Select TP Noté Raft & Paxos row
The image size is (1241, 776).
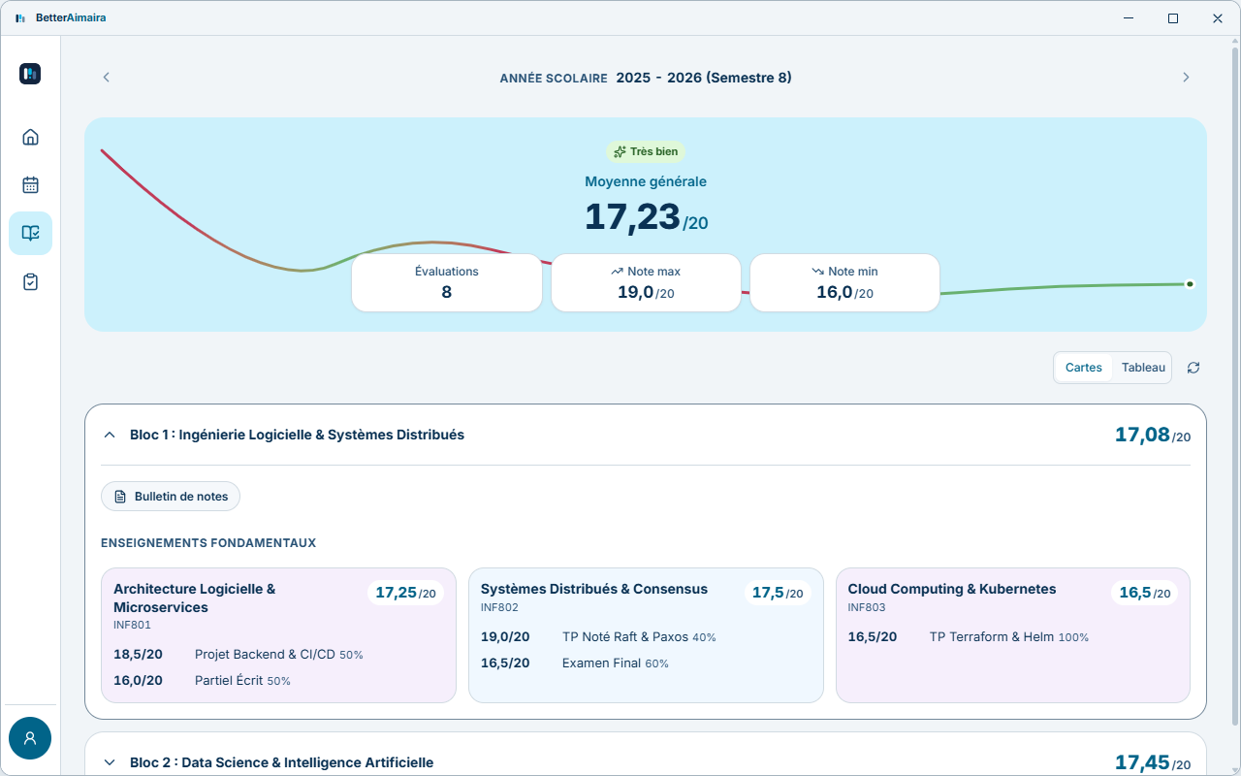(x=646, y=637)
